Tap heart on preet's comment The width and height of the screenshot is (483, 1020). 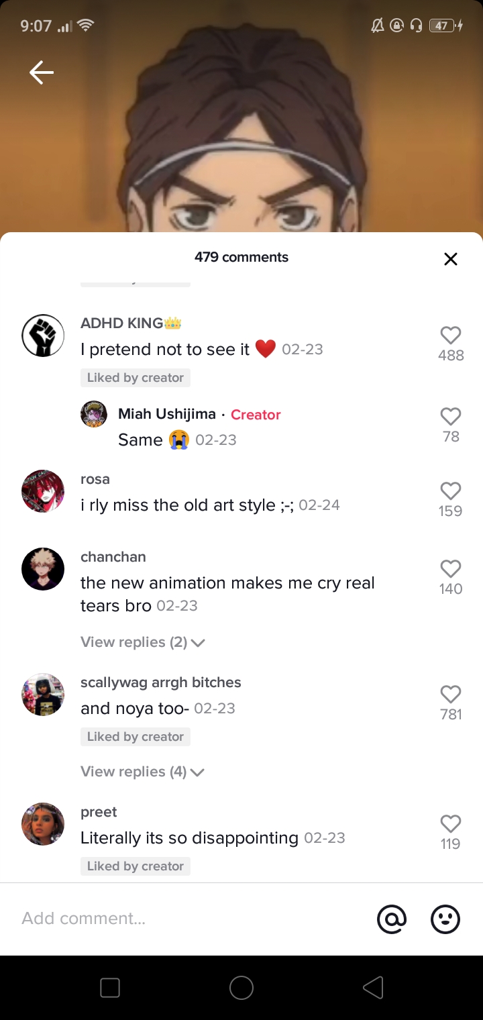[451, 824]
